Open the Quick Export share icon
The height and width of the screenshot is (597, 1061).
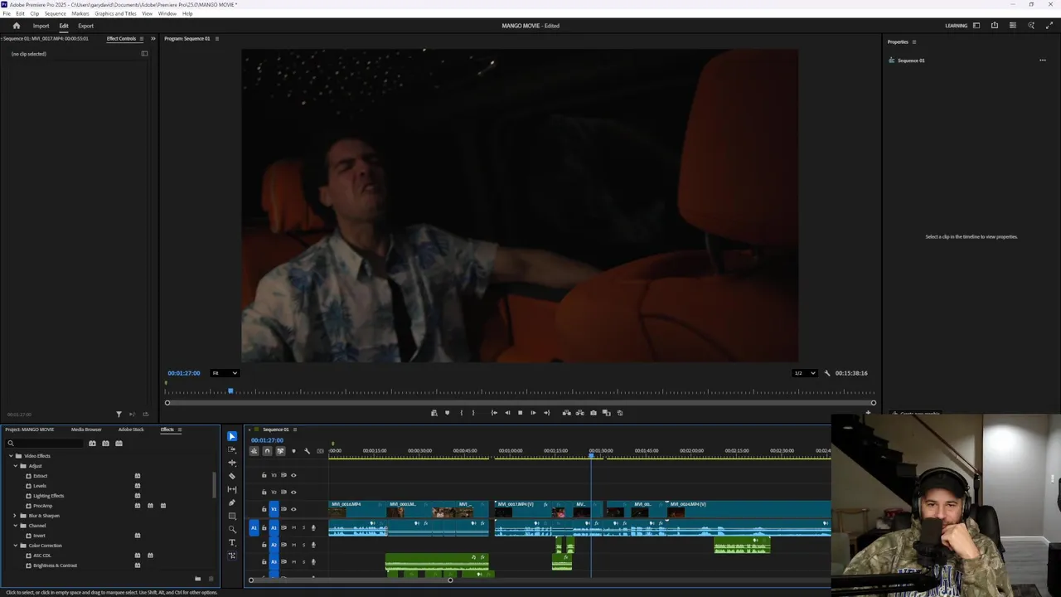(995, 26)
